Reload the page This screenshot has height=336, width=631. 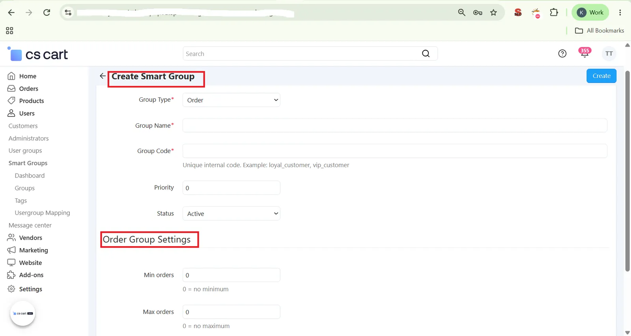[47, 13]
